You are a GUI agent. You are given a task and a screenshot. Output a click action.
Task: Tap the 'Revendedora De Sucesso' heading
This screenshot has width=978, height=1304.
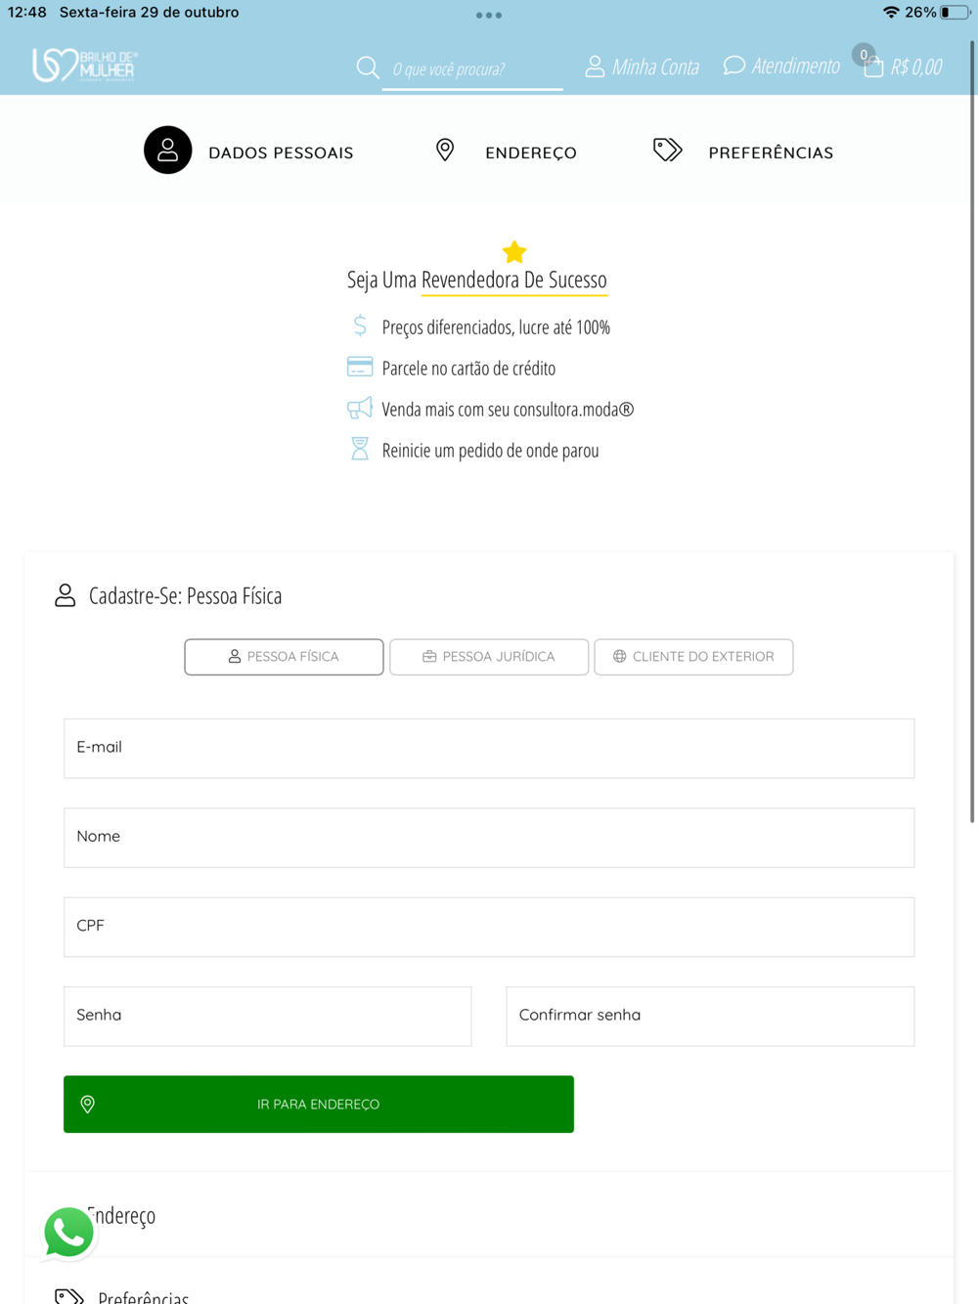(x=514, y=280)
